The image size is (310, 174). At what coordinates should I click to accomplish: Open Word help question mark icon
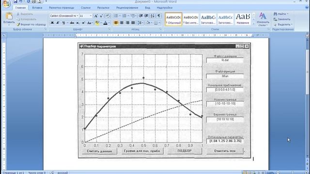click(307, 7)
